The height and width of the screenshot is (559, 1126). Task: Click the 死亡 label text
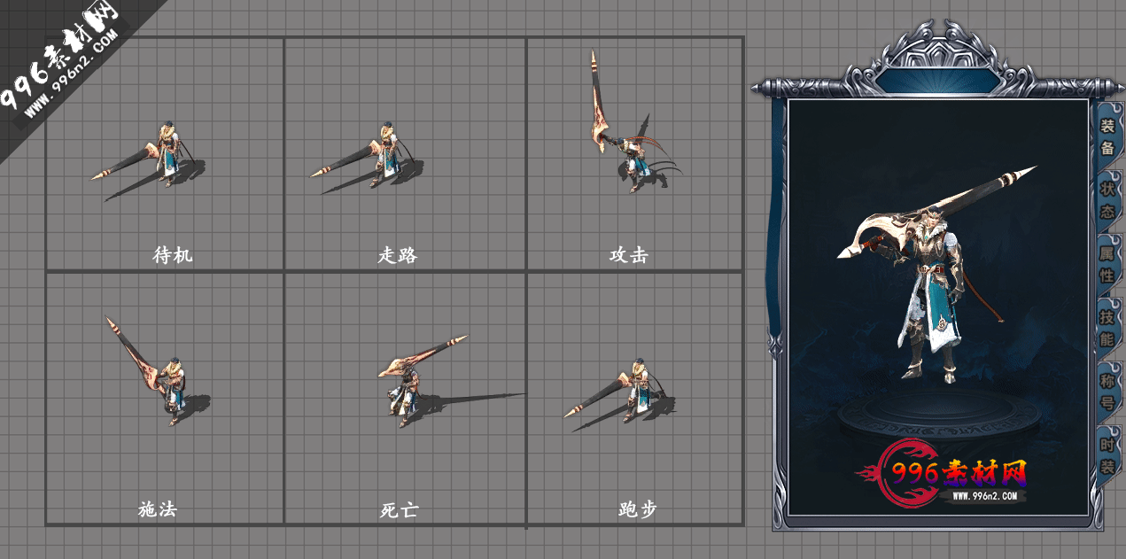click(399, 510)
